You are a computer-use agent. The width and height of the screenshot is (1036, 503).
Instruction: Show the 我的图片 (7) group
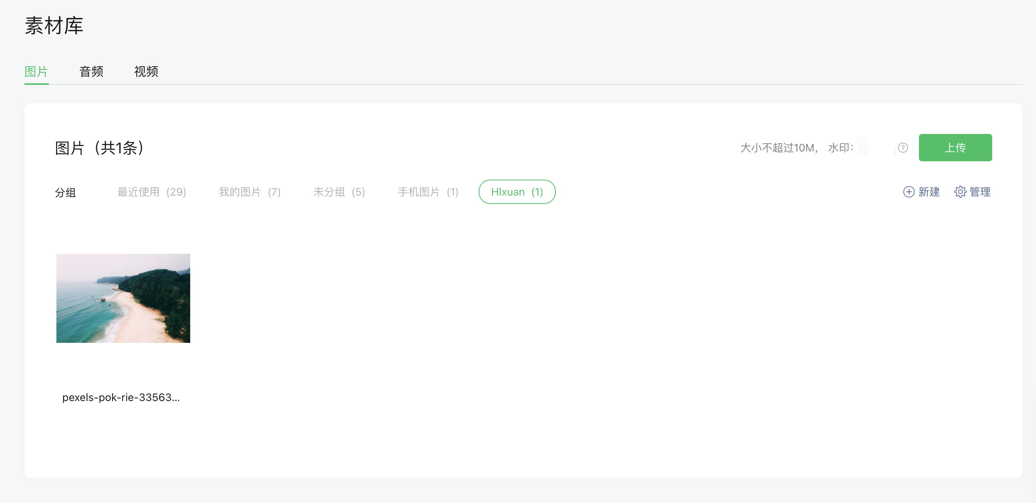click(249, 192)
